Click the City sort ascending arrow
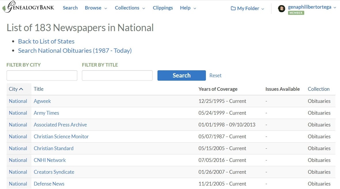The width and height of the screenshot is (340, 189). [21, 89]
